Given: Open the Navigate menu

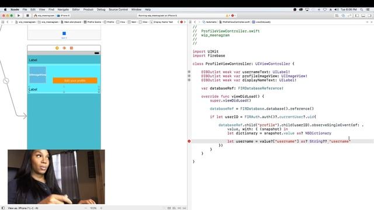Looking at the screenshot, I should [63, 9].
